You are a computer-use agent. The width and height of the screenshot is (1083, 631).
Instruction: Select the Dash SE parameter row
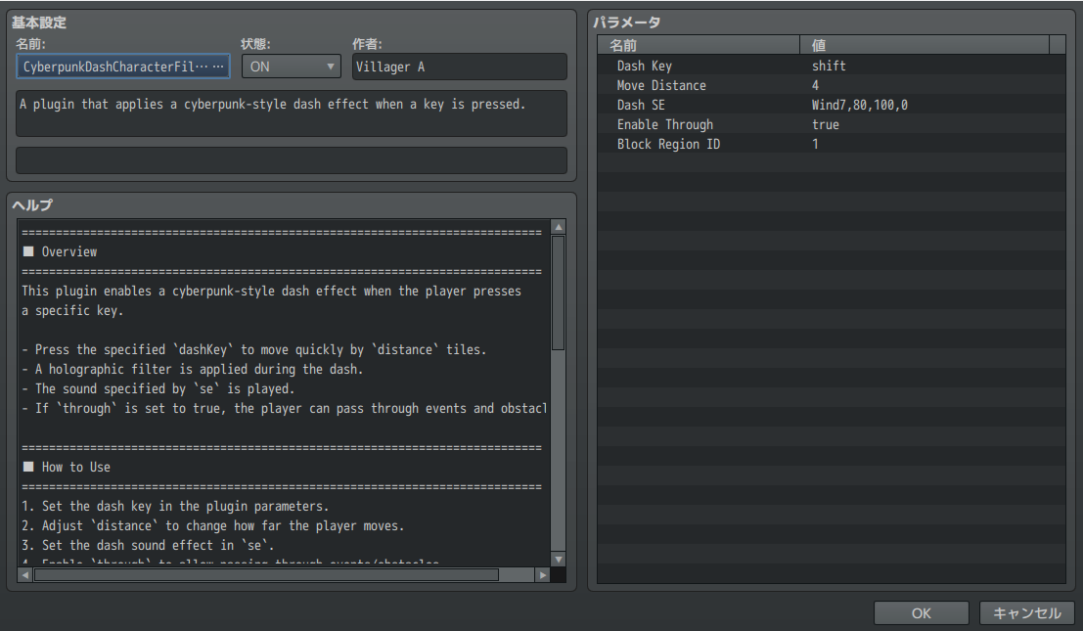831,105
